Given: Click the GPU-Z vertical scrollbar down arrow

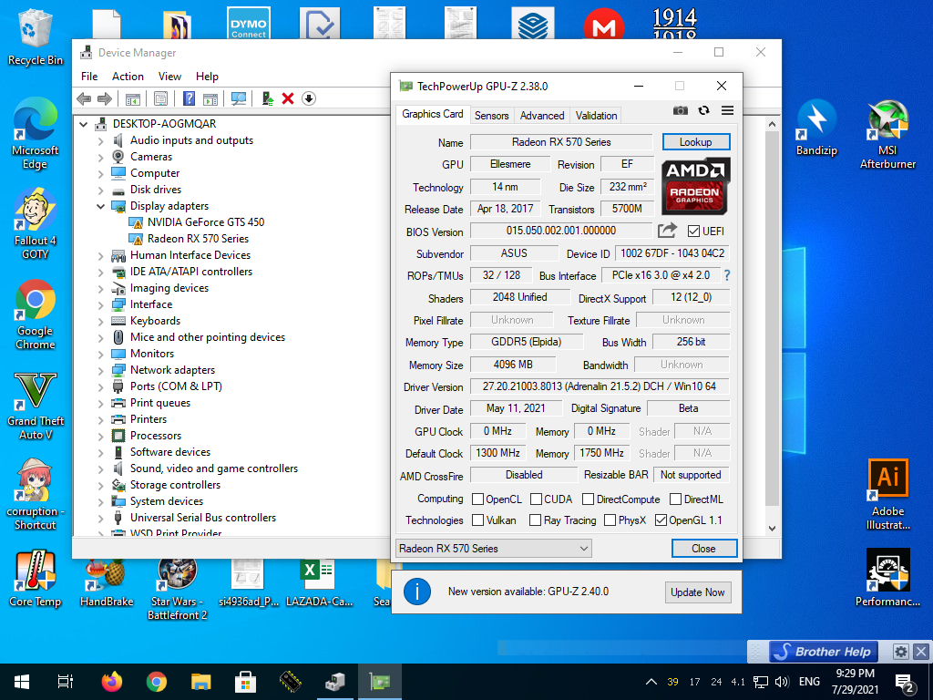Looking at the screenshot, I should pyautogui.click(x=774, y=528).
